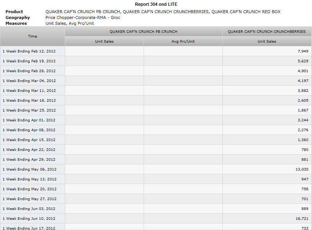Click the report title 'Report 304 ond LITE'
This screenshot has width=312, height=230.
coord(156,4)
